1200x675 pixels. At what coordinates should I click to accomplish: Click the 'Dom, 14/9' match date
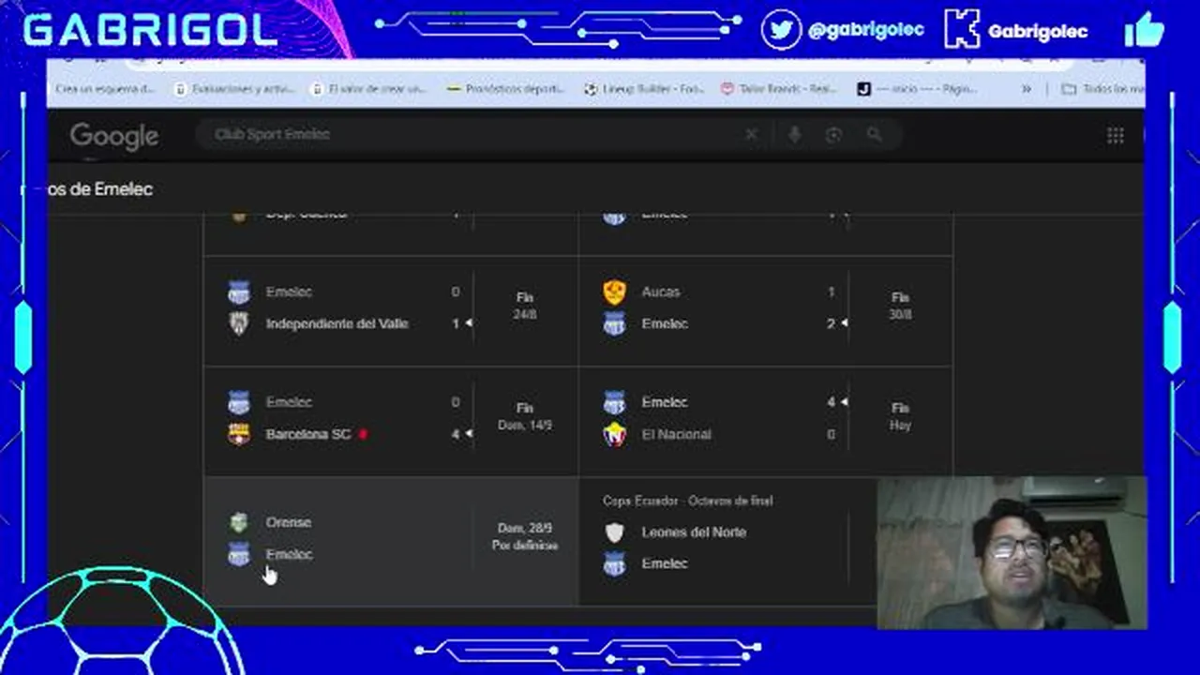tap(525, 426)
